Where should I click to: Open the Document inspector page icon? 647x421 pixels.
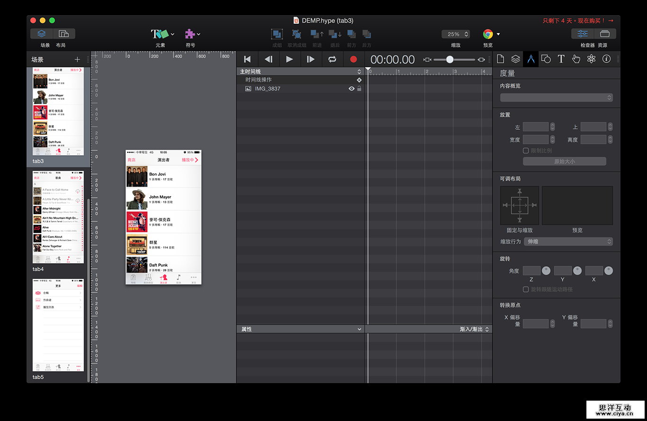[x=500, y=59]
